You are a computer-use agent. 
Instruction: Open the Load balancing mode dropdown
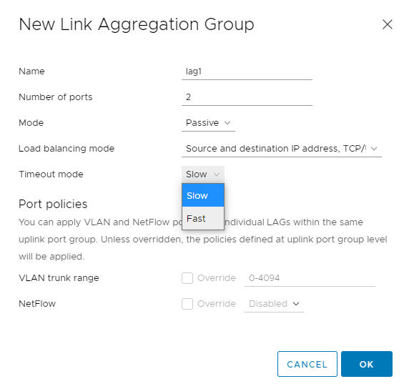[282, 149]
